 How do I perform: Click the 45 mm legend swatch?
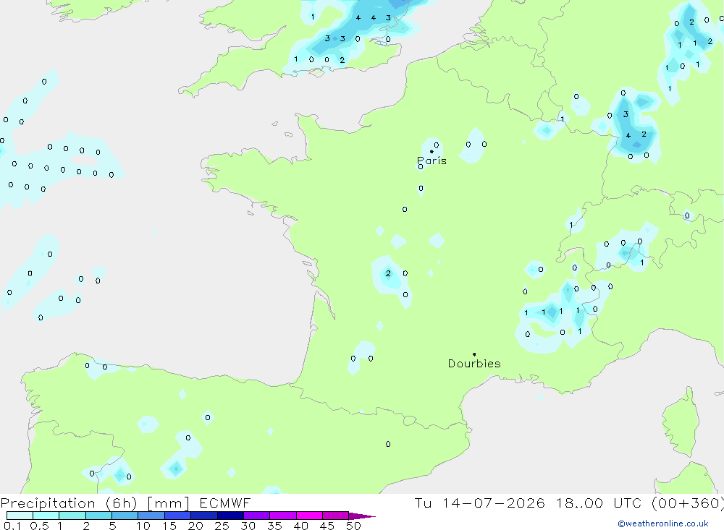(336, 516)
